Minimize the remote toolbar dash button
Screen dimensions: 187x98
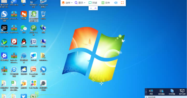click(x=91, y=8)
